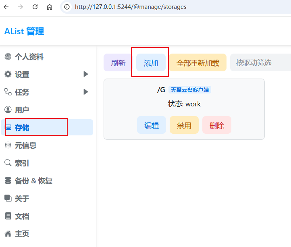Click the magnifier icon beside 索引

pos(8,163)
